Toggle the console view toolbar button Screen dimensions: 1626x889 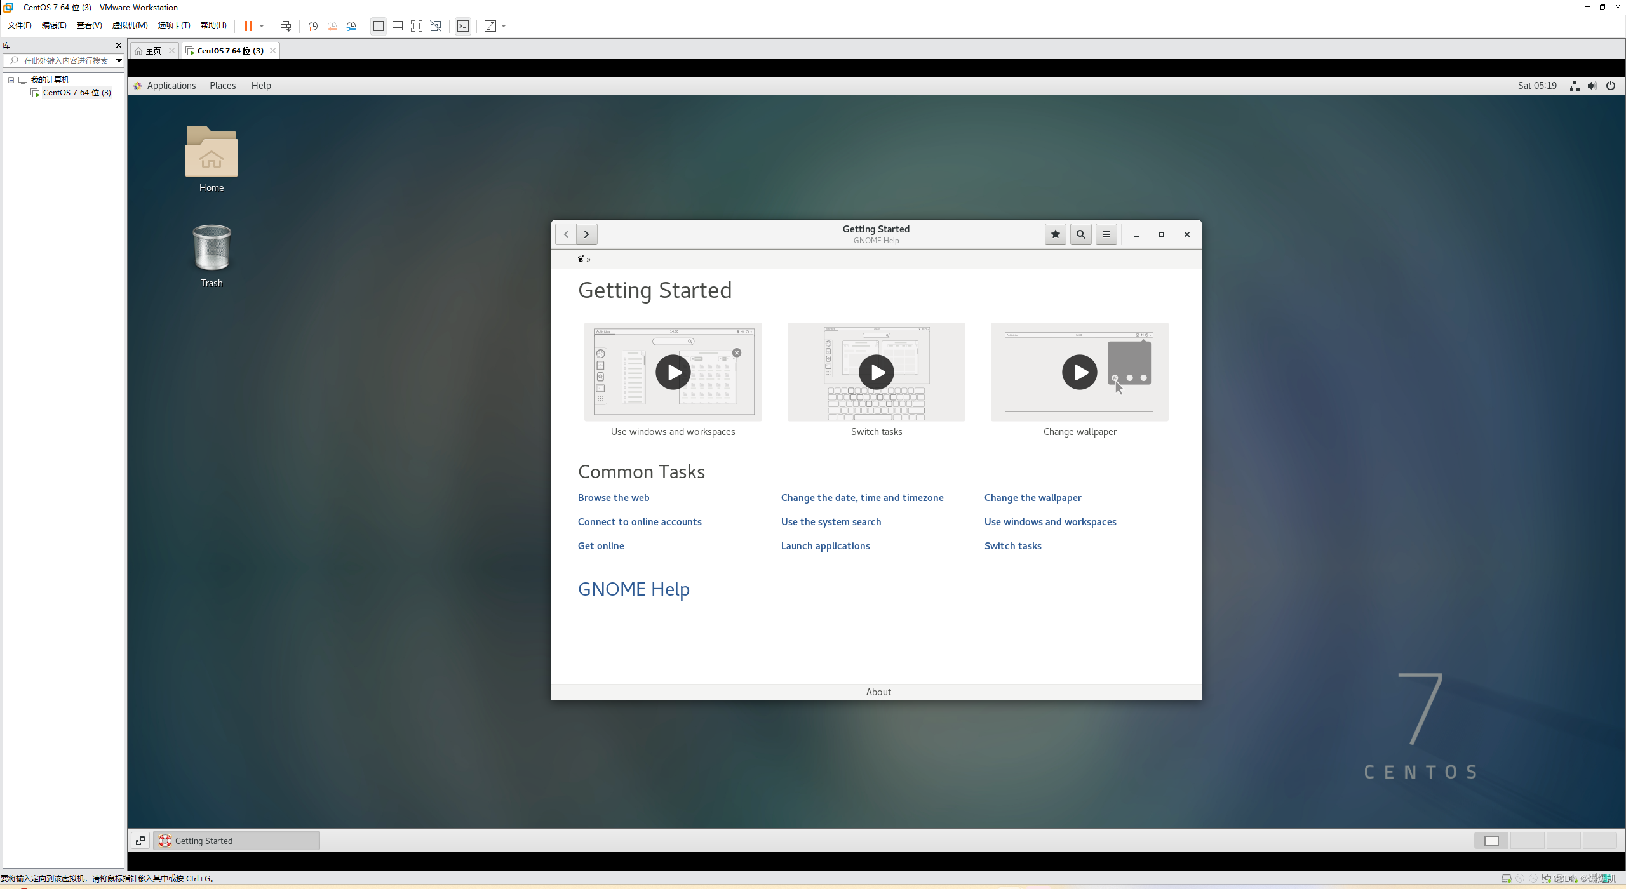click(x=464, y=26)
